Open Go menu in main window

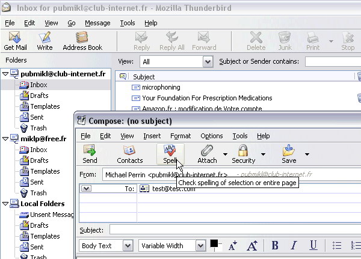72,23
